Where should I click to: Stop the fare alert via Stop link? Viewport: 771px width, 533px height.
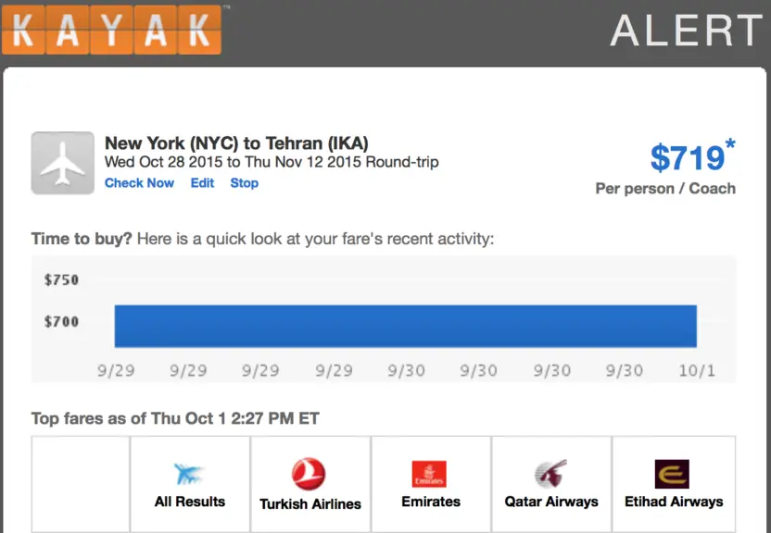coord(244,183)
